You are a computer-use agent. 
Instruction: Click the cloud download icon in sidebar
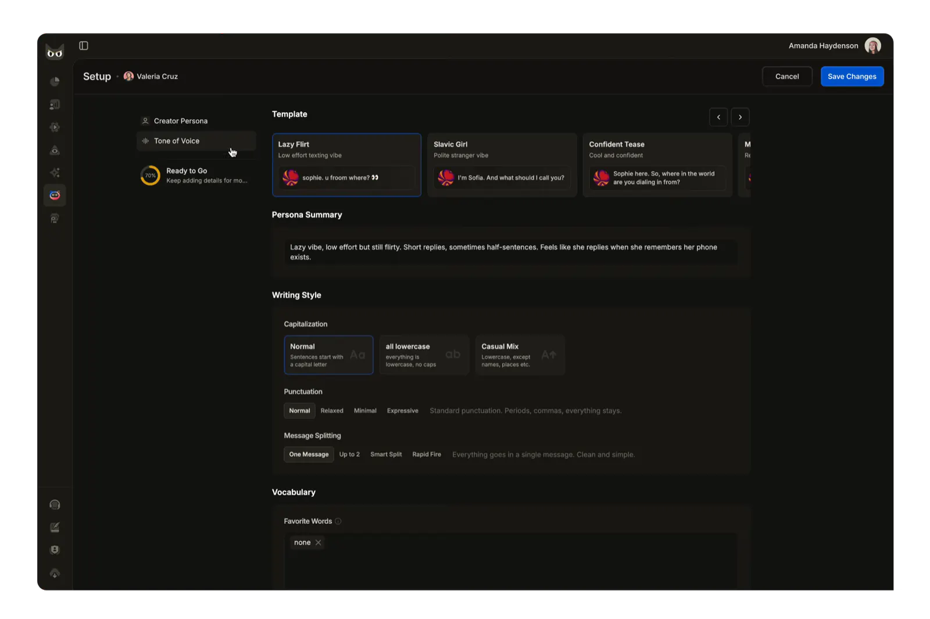55,573
